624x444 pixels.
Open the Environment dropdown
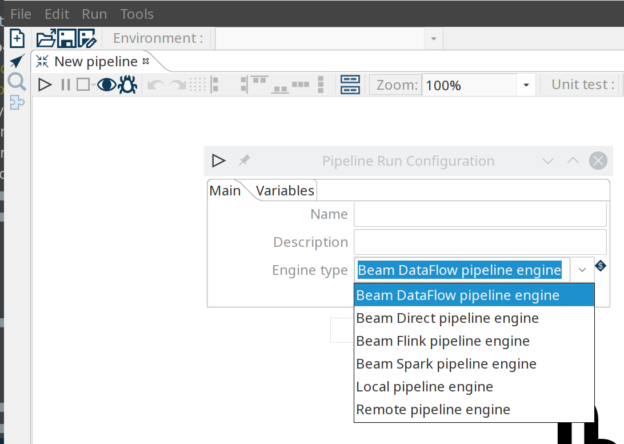433,39
